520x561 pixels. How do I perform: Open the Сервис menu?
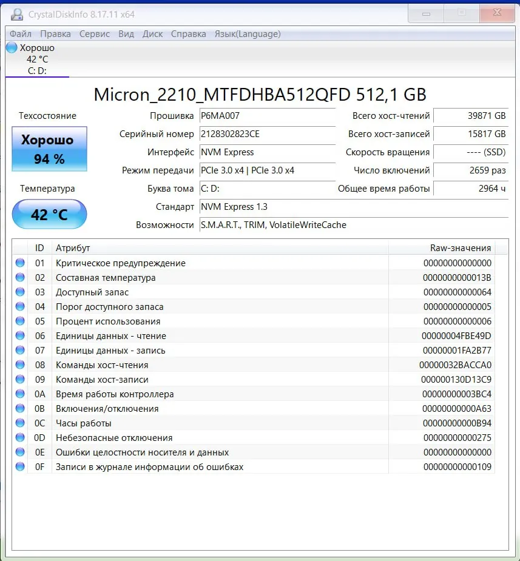point(95,34)
